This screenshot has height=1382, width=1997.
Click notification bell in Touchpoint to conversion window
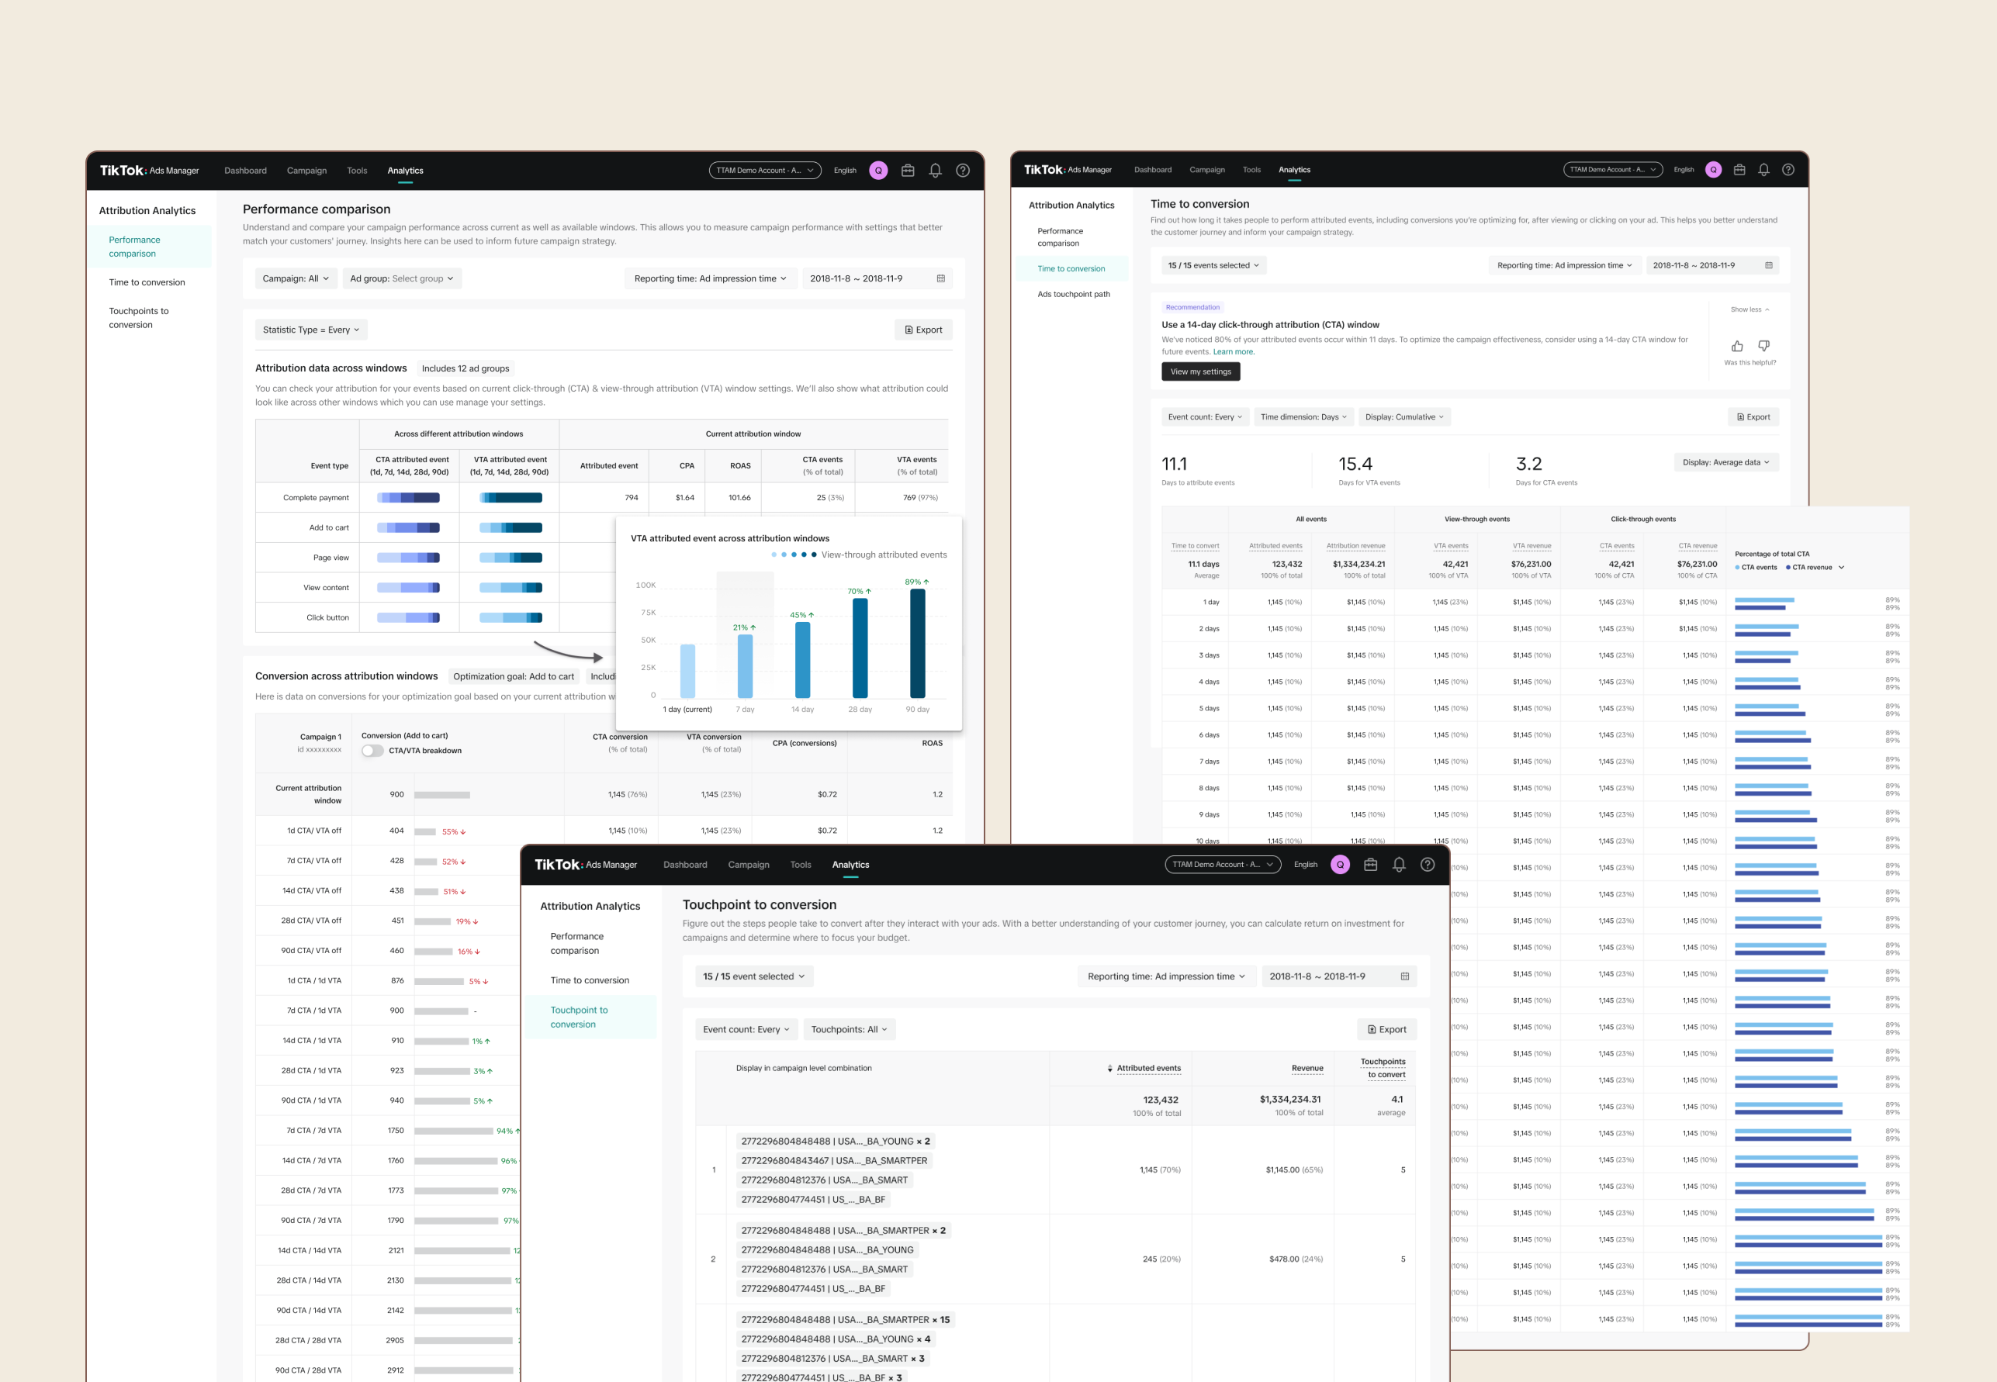[x=1399, y=864]
